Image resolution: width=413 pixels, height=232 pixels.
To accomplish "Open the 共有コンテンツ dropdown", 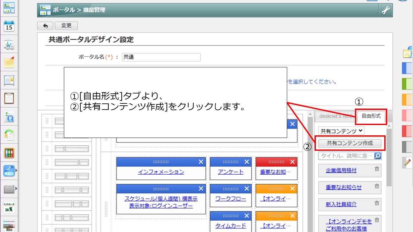I will click(341, 131).
